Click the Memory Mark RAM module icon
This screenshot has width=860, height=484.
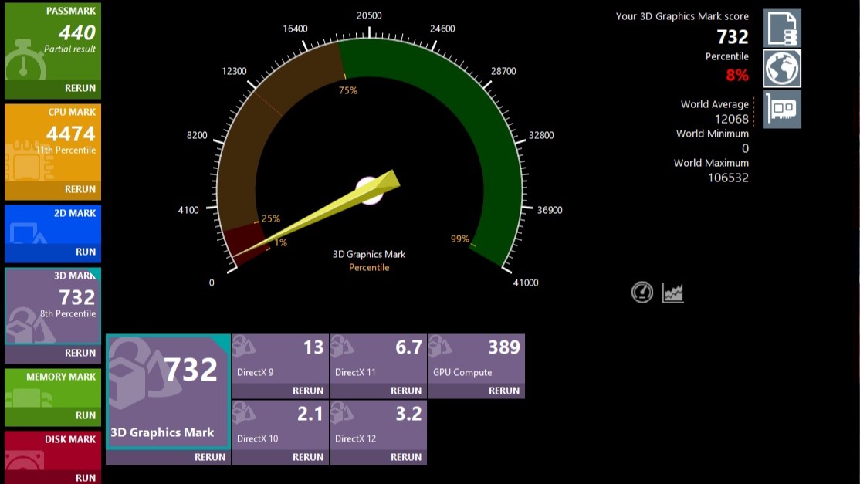[x=28, y=398]
